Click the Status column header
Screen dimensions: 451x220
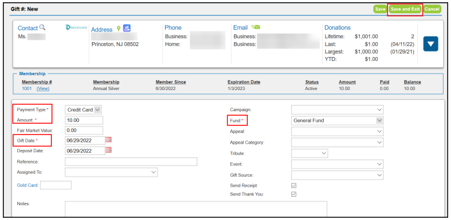(x=312, y=82)
